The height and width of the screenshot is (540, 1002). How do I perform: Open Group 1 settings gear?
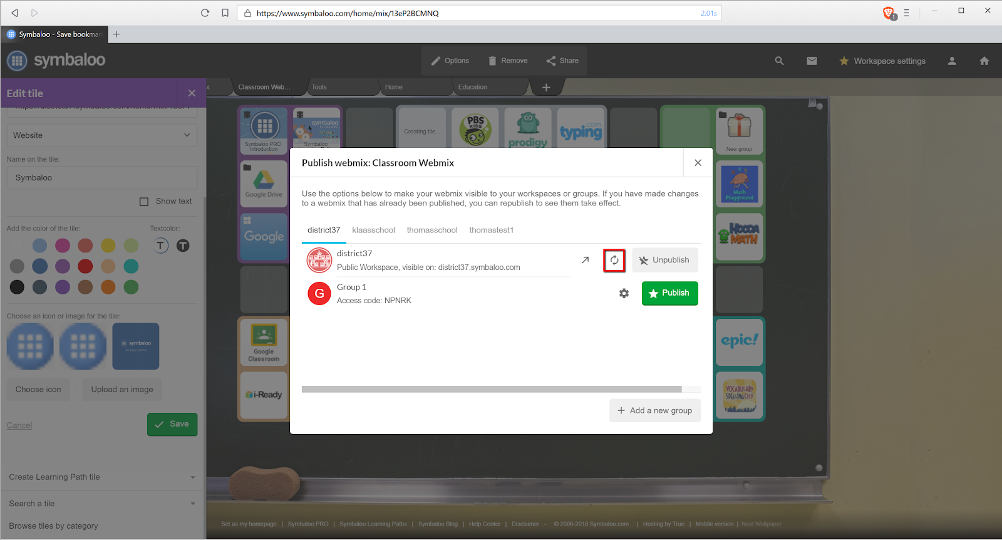624,293
